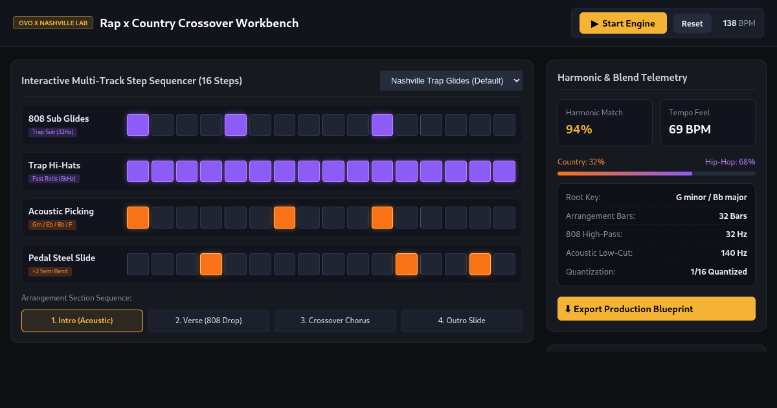Click the G minor / Bb major root key
Viewport: 777px width, 408px height.
click(x=711, y=197)
